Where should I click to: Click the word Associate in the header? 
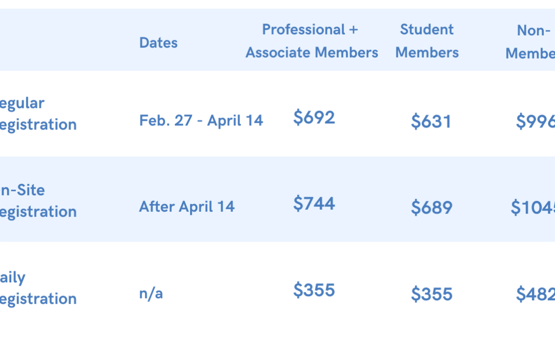(278, 52)
